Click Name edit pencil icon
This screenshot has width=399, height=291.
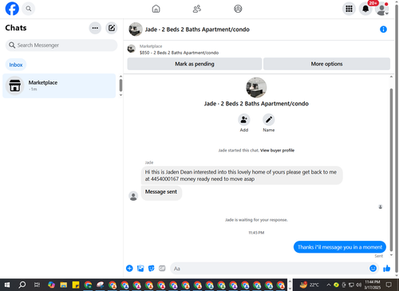point(269,120)
